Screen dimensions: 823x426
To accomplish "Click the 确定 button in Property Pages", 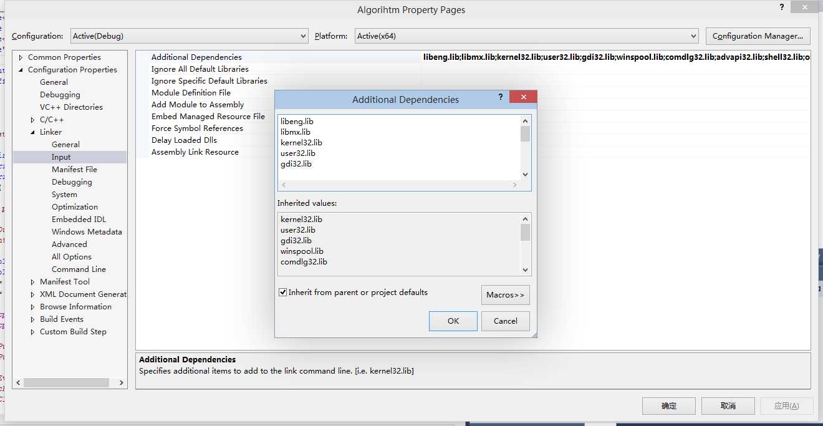I will click(x=669, y=406).
